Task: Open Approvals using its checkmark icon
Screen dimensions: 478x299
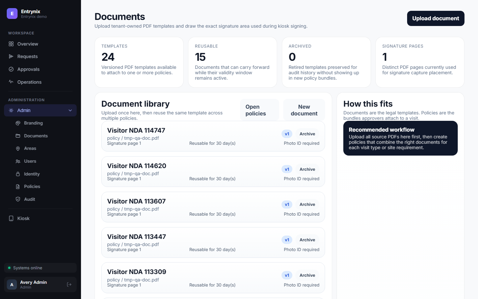Action: [x=11, y=69]
